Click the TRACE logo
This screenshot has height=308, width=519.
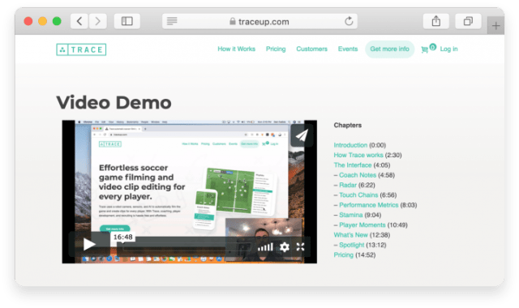[81, 49]
